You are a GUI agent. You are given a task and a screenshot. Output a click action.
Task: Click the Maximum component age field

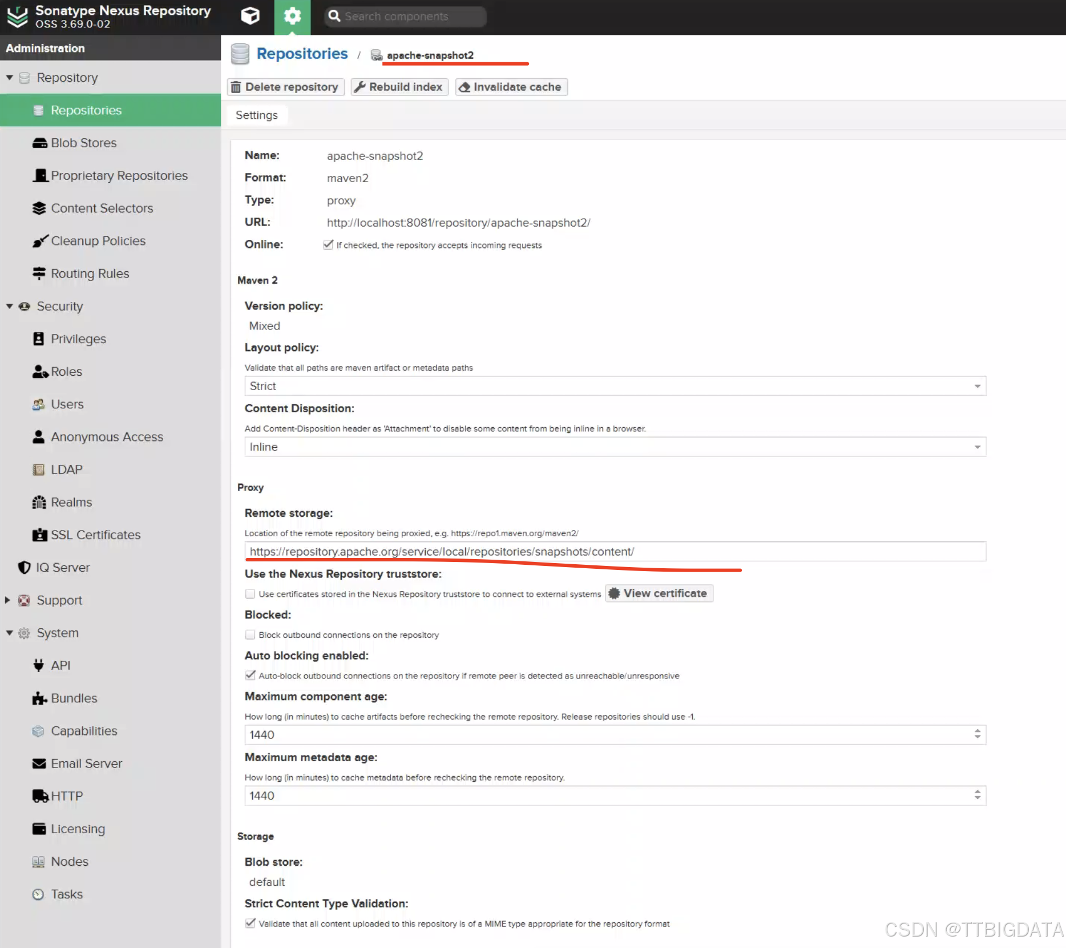point(615,735)
